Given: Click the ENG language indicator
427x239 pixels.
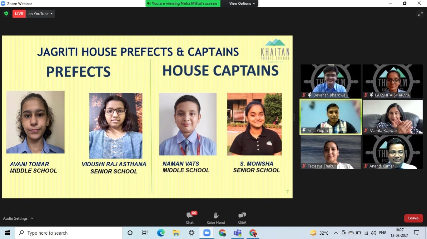Looking at the screenshot, I should click(383, 233).
